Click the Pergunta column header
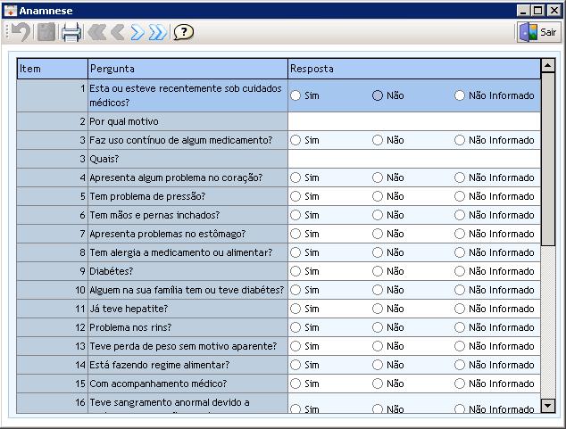The image size is (566, 429). tap(187, 69)
